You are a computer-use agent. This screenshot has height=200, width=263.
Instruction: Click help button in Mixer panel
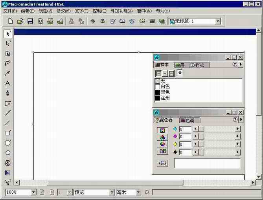235,119
